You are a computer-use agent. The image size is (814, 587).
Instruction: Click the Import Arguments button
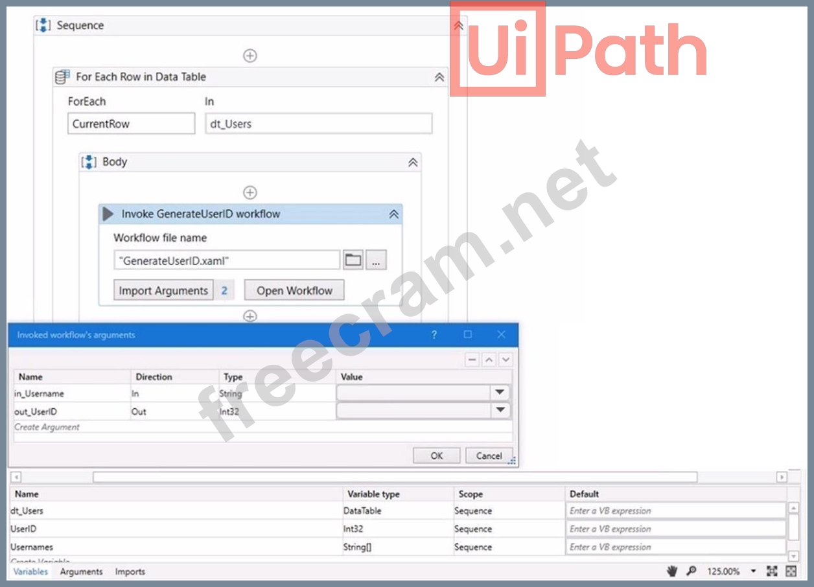[x=163, y=290]
